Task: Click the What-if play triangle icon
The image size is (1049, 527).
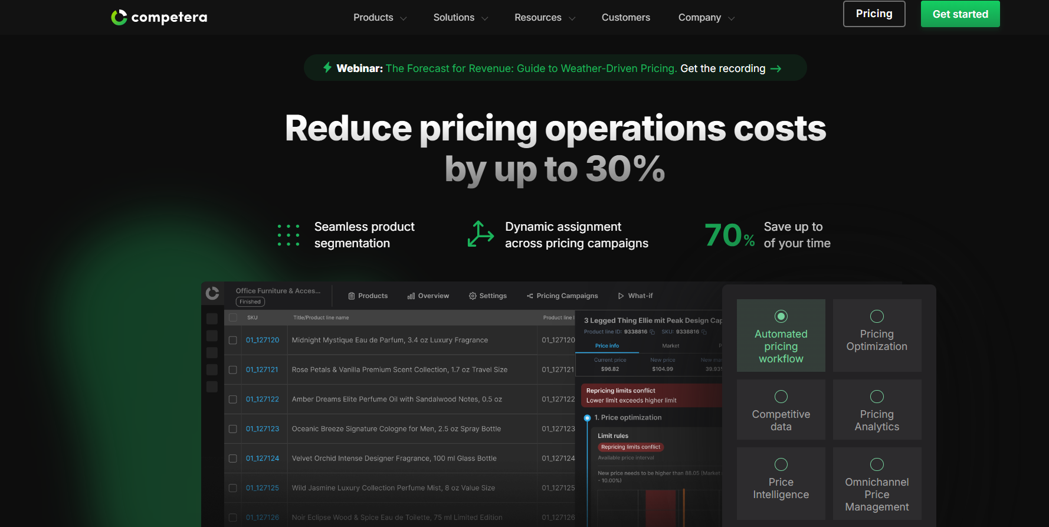Action: tap(621, 296)
